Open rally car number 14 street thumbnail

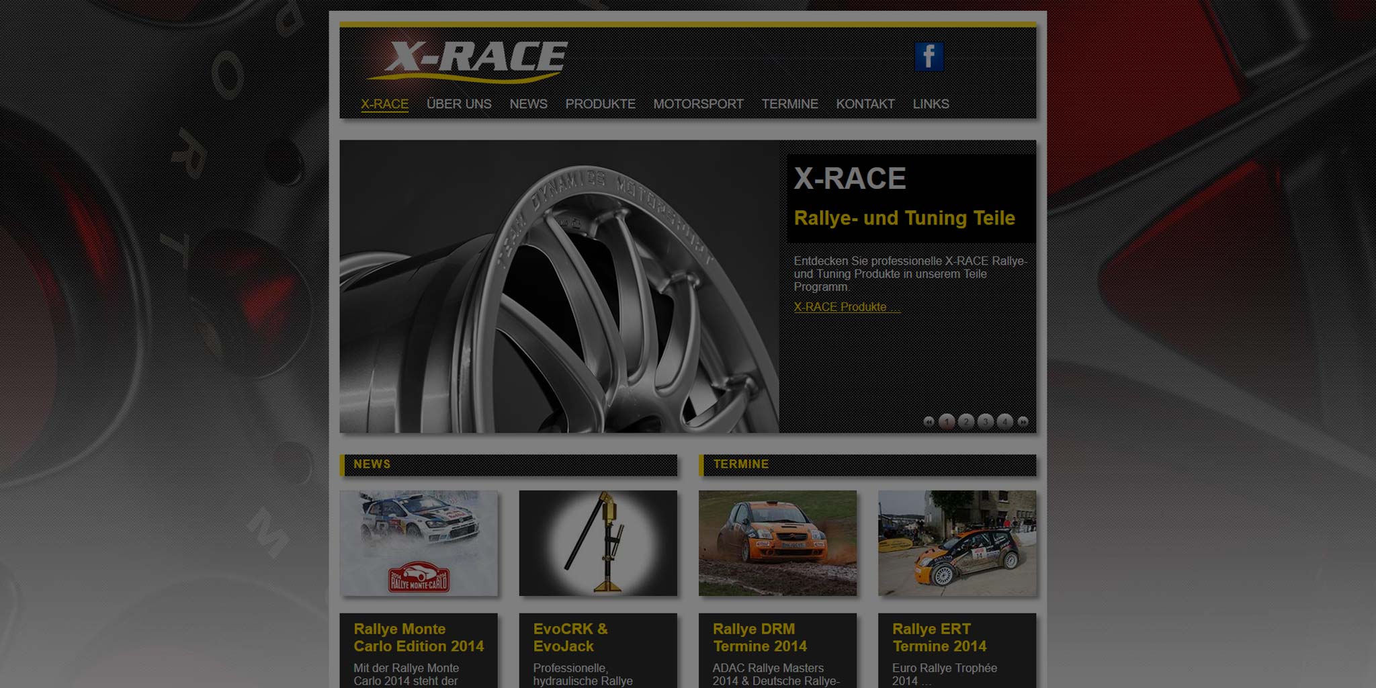(957, 543)
